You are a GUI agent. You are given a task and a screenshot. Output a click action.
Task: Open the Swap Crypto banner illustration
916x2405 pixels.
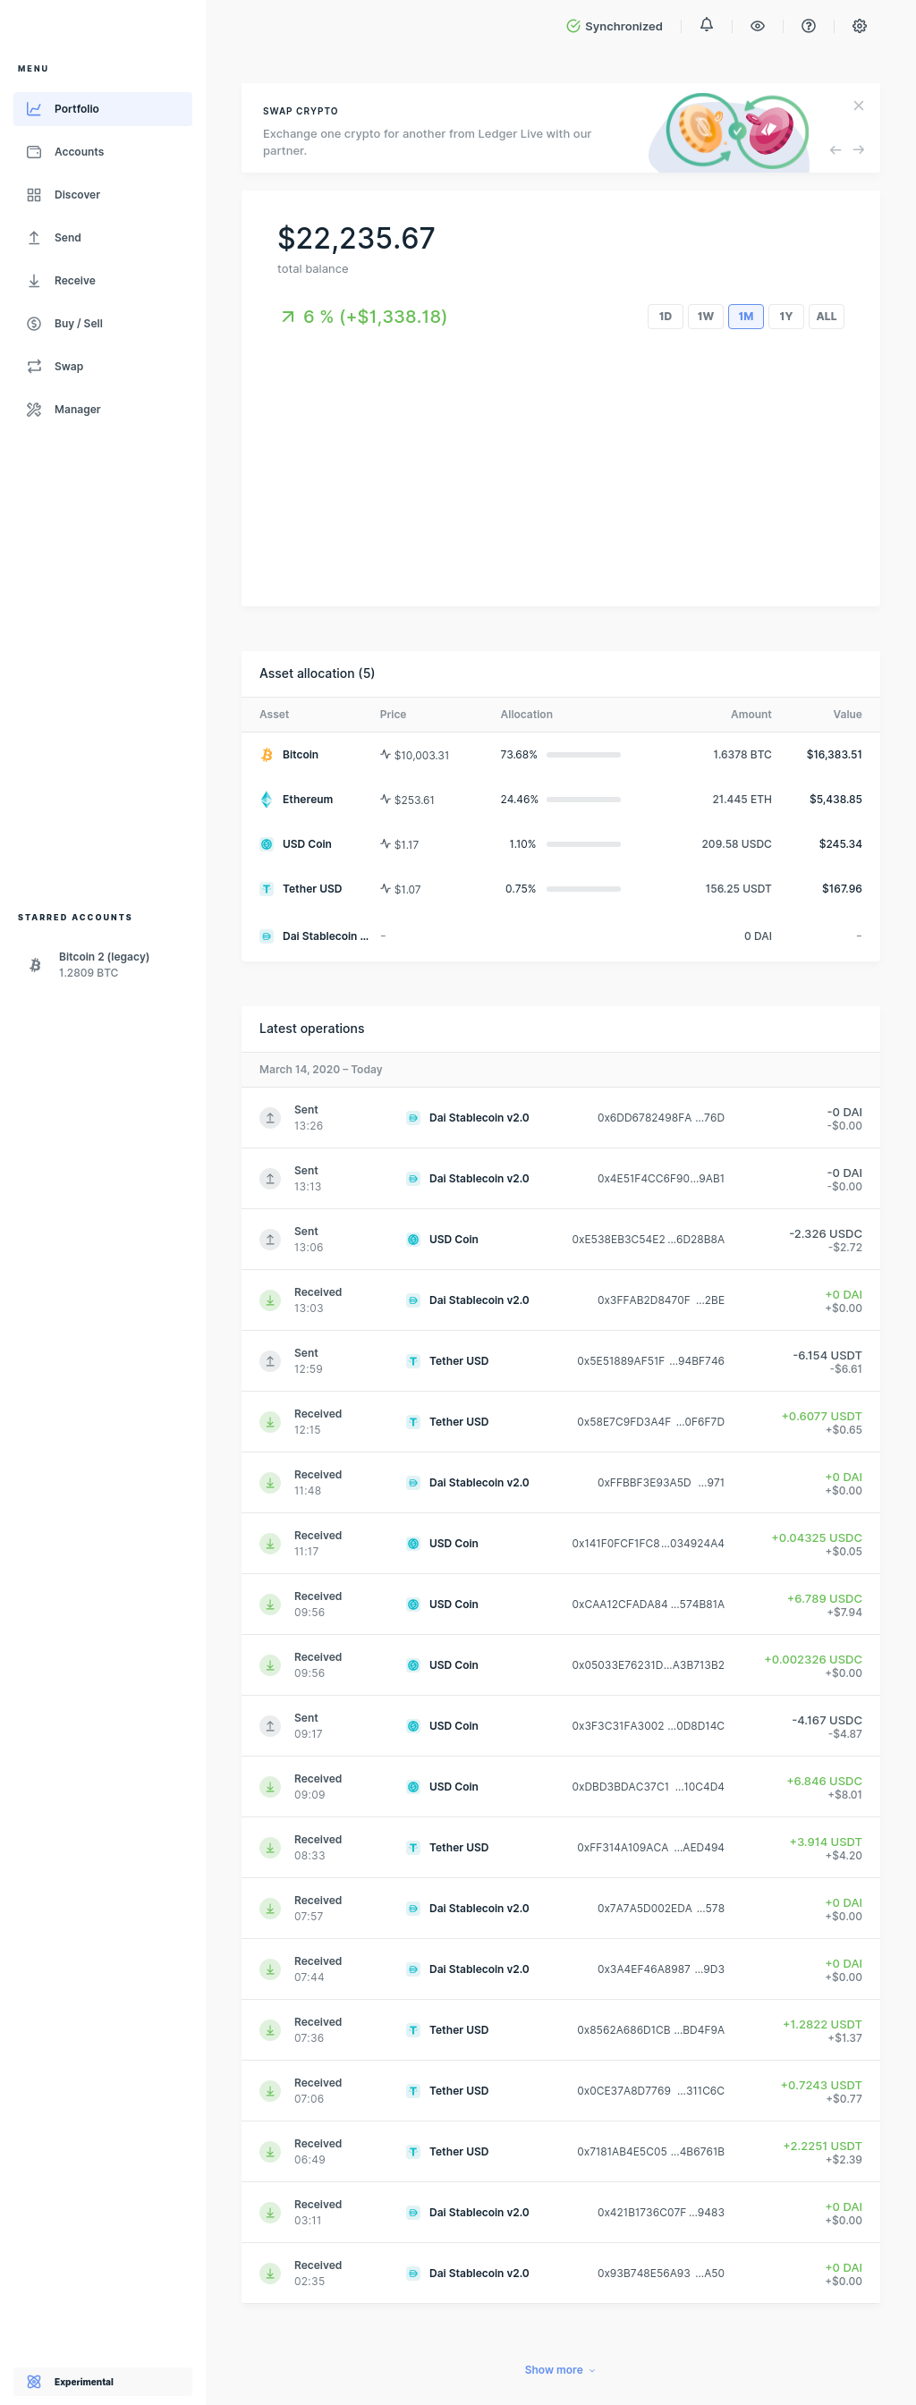pos(730,131)
